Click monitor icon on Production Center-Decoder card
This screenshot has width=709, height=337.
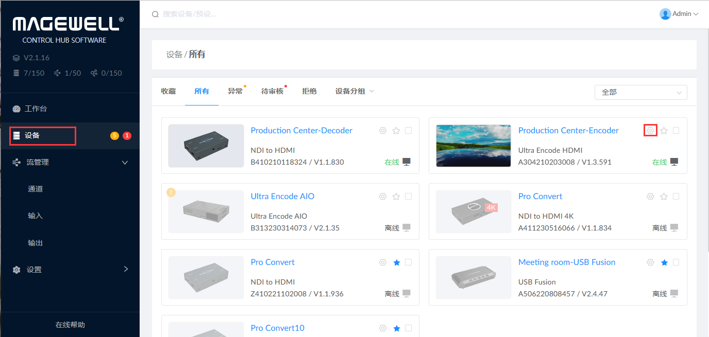point(407,162)
